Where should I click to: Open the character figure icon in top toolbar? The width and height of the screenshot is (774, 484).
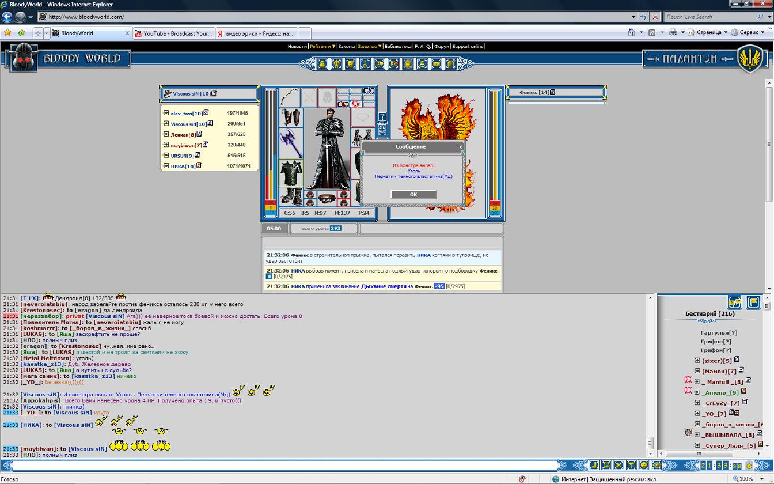[336, 64]
